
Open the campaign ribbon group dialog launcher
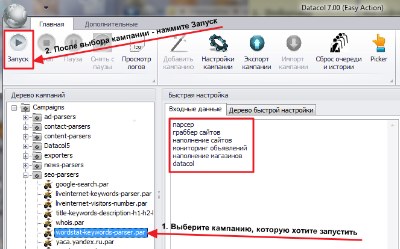click(392, 81)
